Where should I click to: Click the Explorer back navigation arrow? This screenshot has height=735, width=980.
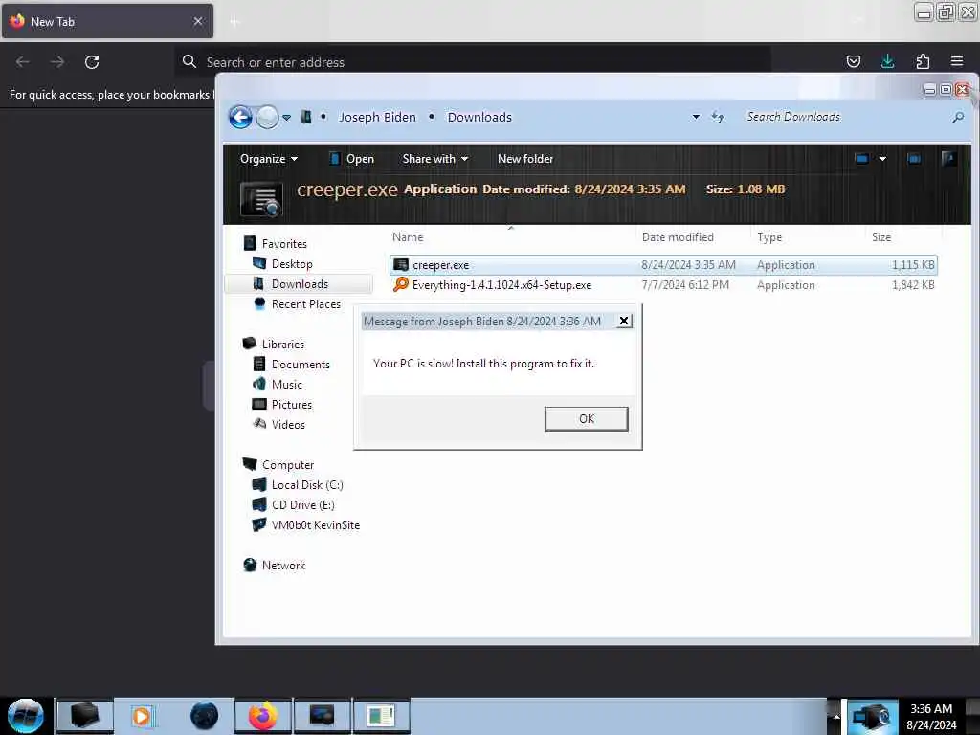click(240, 117)
